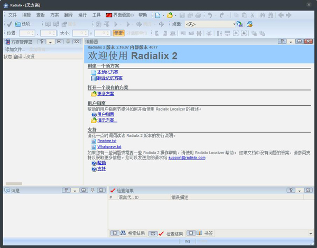Open new project dropdown arrow
The height and width of the screenshot is (248, 317).
[163, 15]
